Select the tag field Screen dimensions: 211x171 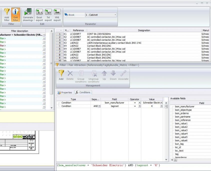177,154
